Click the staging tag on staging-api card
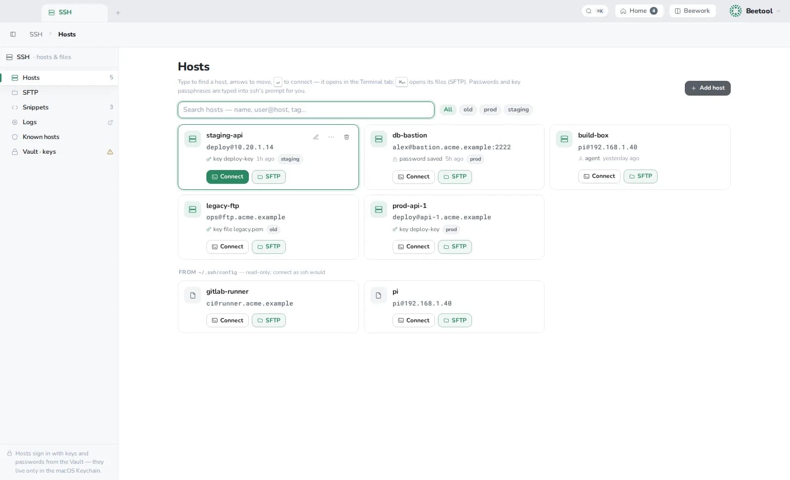The width and height of the screenshot is (790, 480). tap(290, 159)
